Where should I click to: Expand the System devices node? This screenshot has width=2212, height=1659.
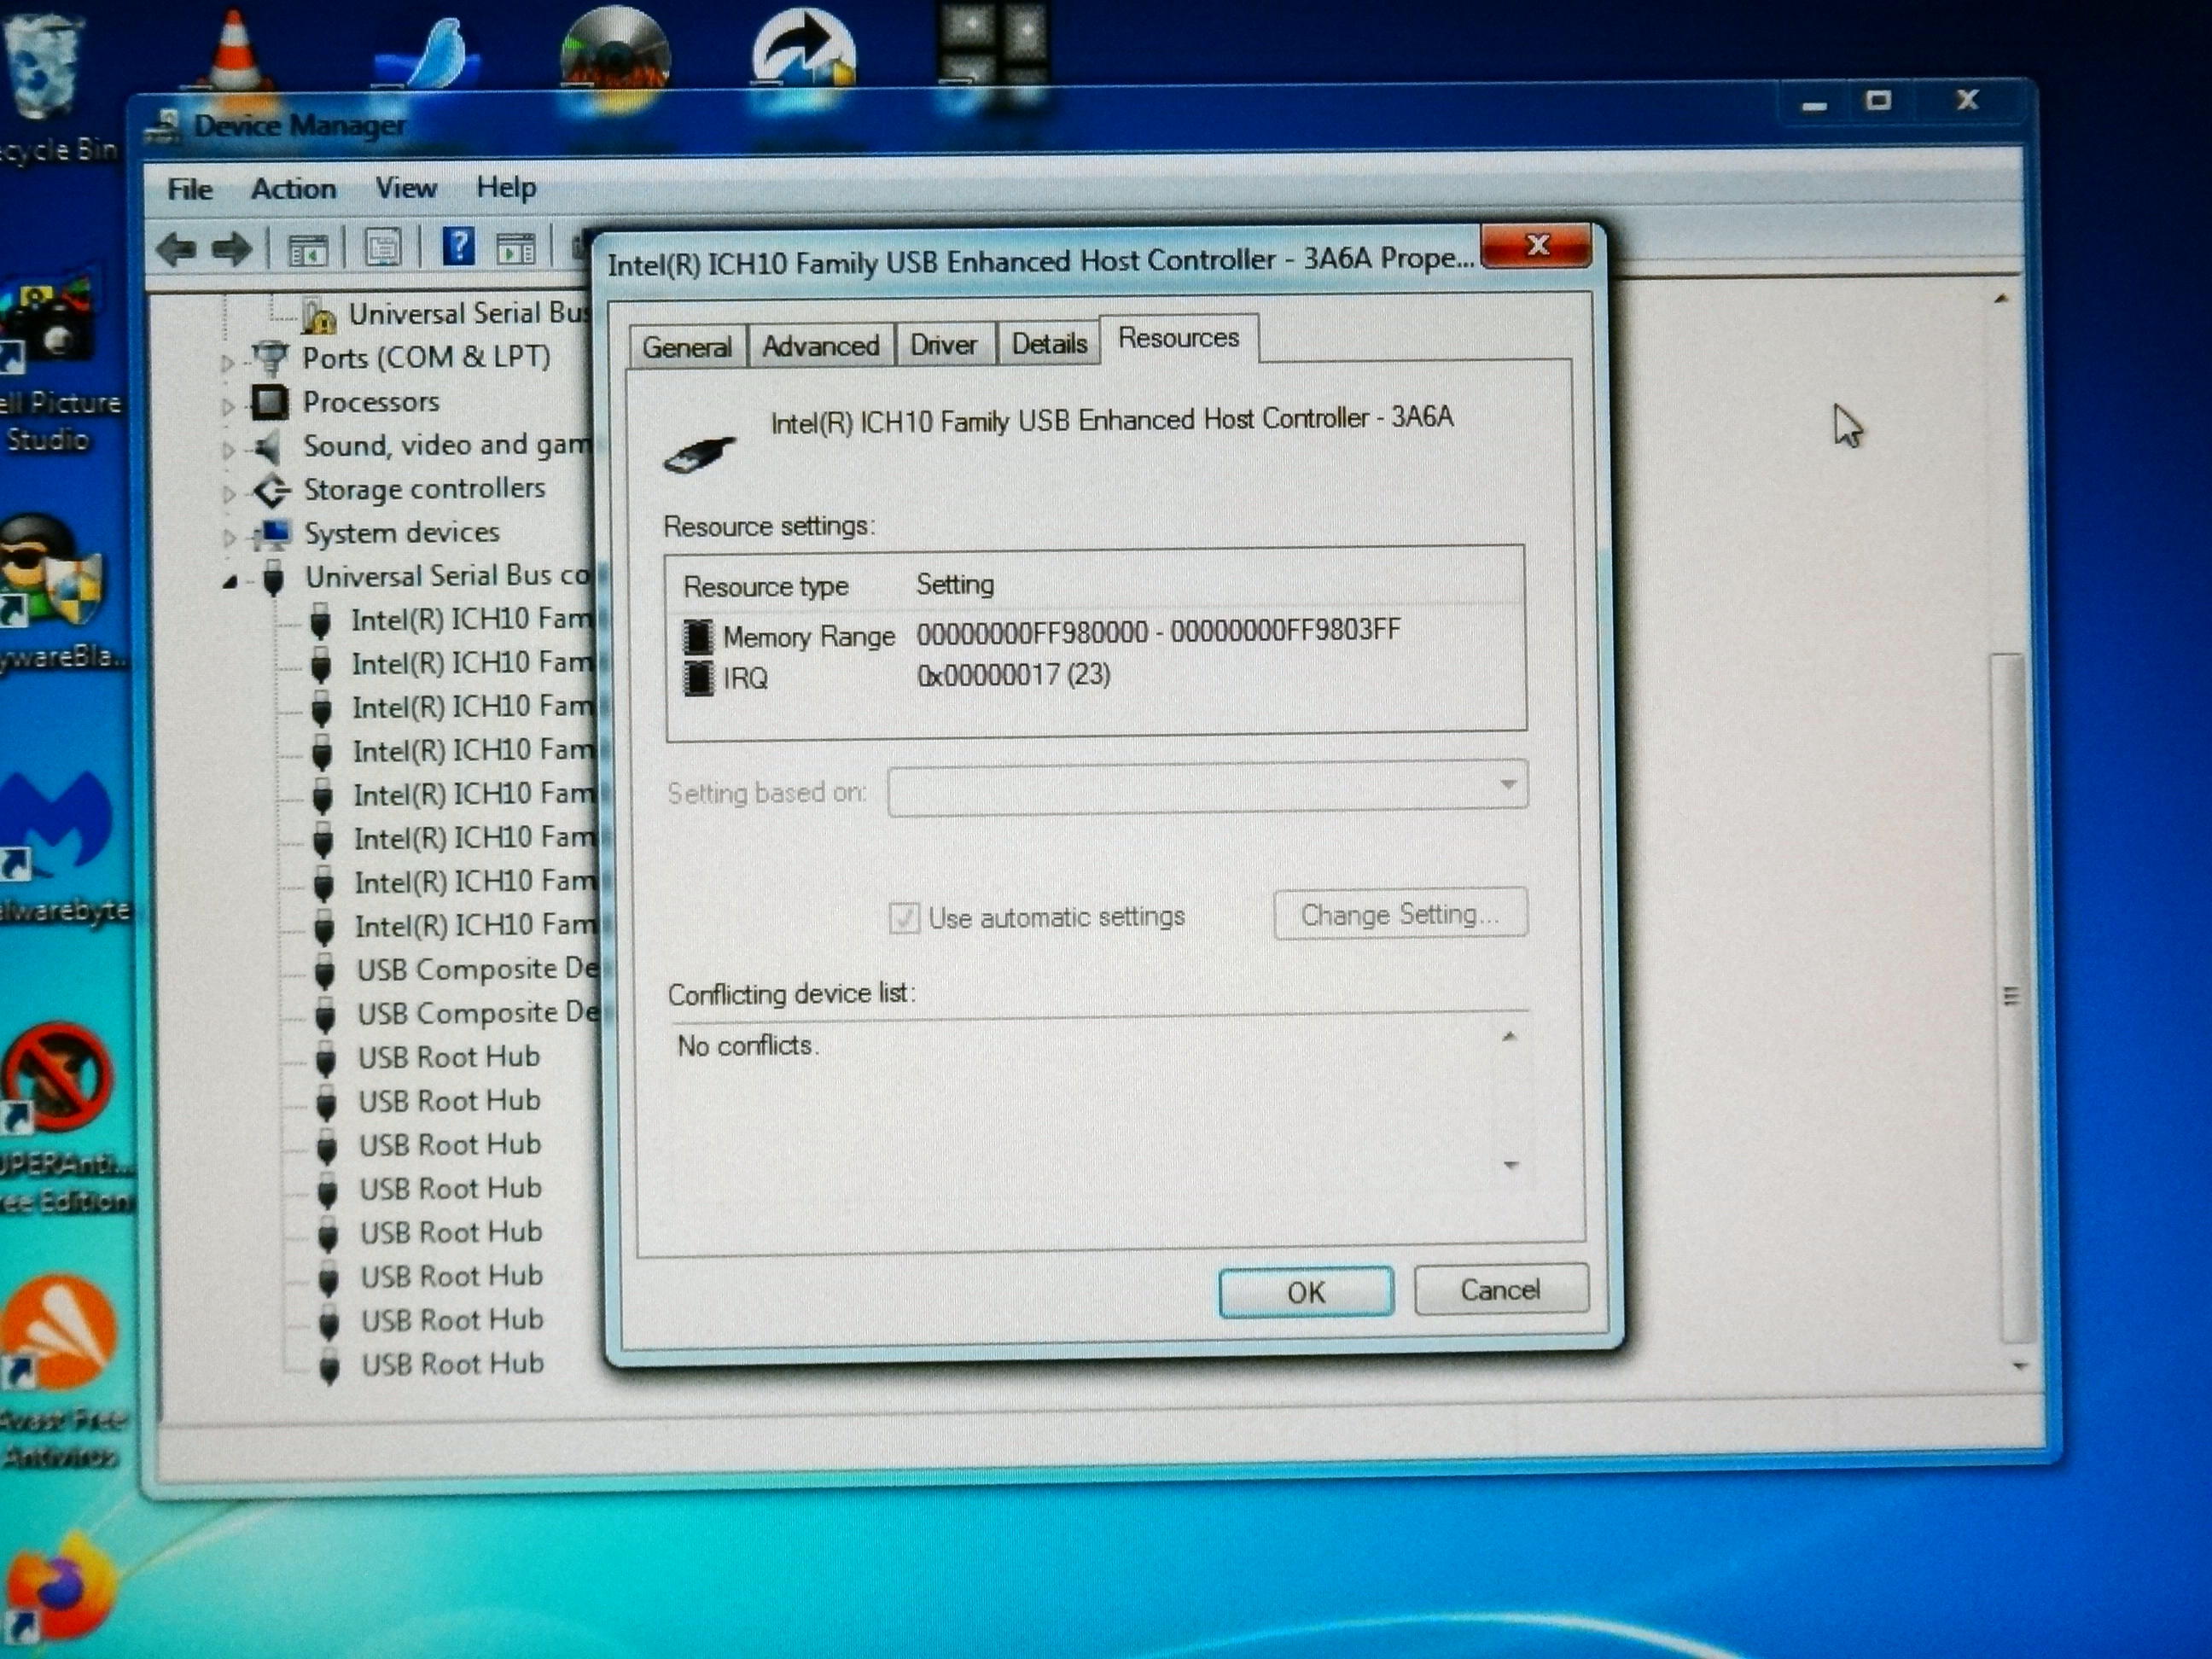pyautogui.click(x=229, y=537)
